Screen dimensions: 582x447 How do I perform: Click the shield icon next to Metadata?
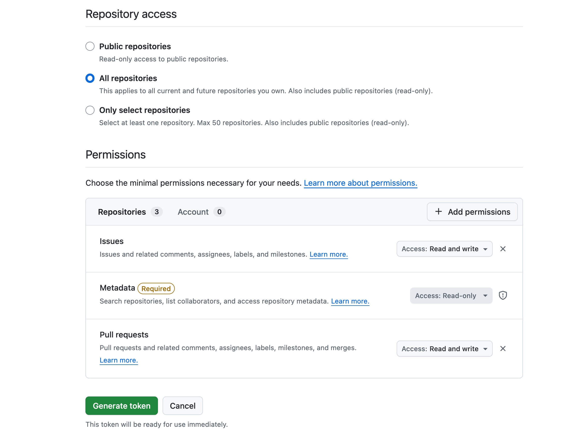click(503, 295)
